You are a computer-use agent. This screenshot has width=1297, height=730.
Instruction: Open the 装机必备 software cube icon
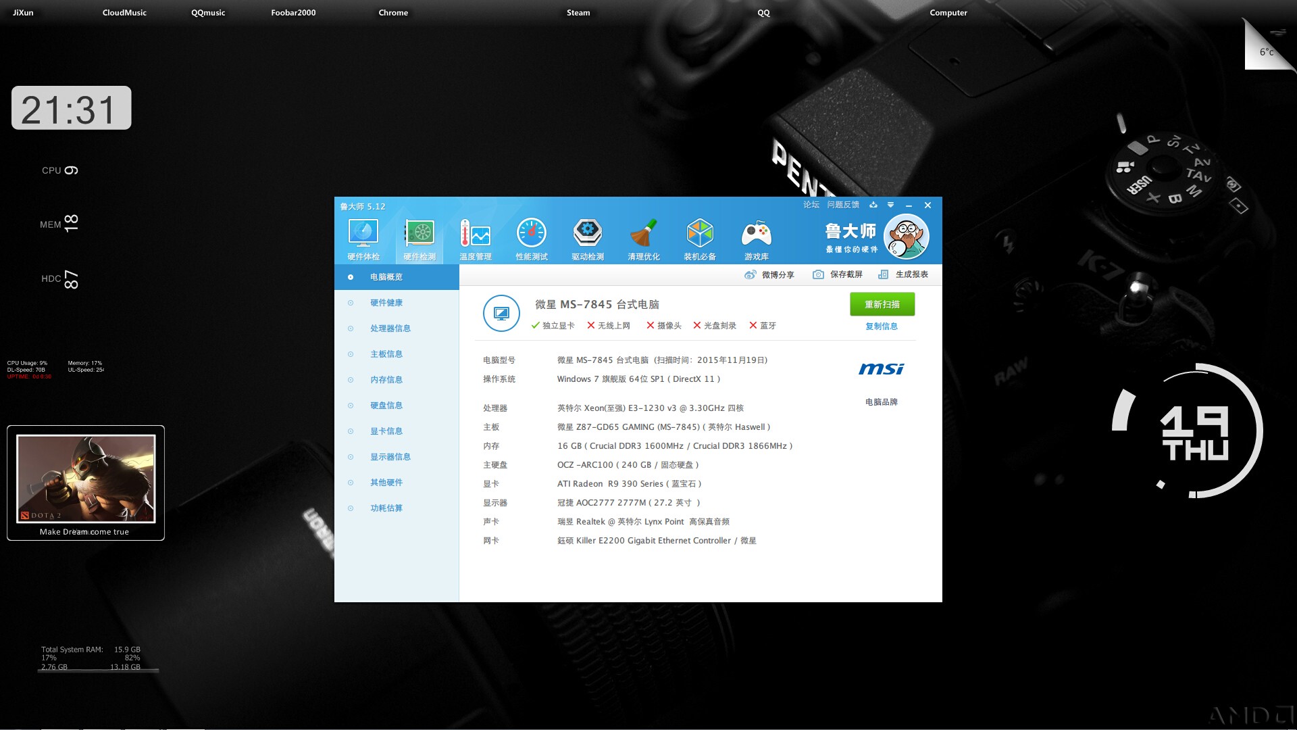[x=700, y=239]
